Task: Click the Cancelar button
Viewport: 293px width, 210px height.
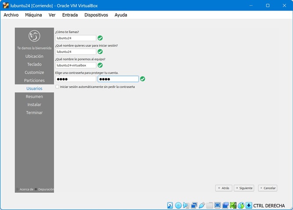Action: (268, 188)
